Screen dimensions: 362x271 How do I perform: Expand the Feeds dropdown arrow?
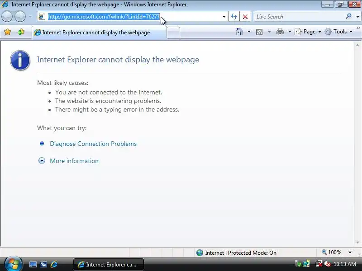coord(269,32)
